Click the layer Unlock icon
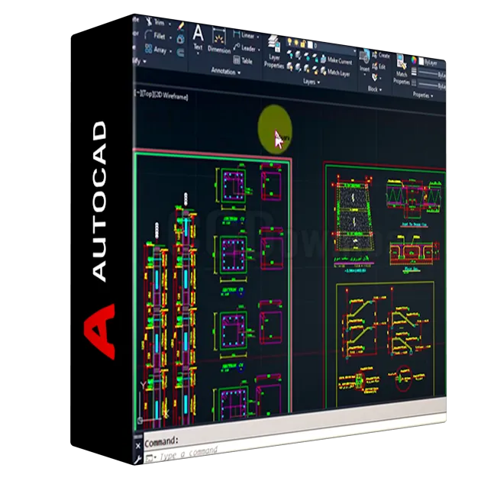The image size is (481, 481). (315, 70)
